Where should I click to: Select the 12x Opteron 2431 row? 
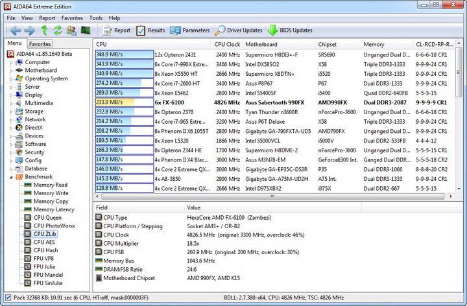(x=274, y=54)
